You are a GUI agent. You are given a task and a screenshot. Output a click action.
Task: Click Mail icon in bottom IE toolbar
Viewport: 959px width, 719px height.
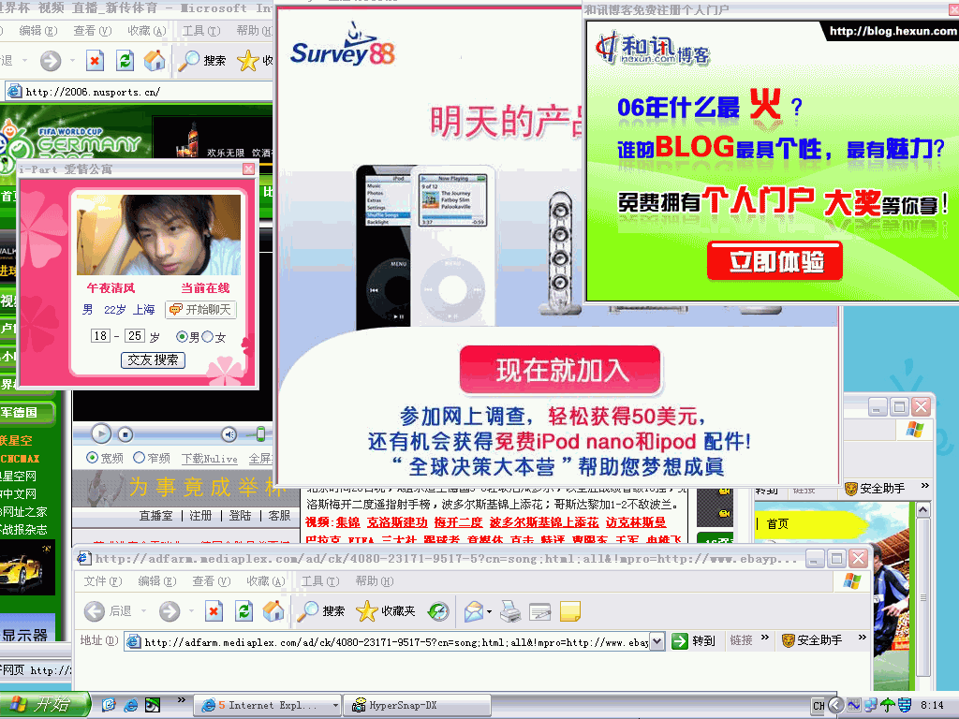[474, 610]
